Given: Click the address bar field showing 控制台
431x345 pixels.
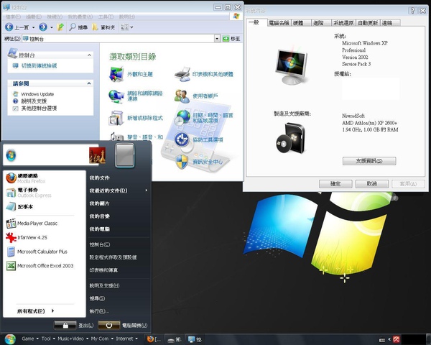Looking at the screenshot, I should tap(118, 39).
